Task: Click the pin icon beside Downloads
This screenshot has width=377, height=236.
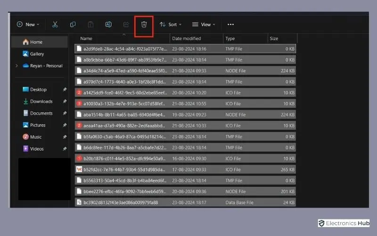Action: (65, 101)
